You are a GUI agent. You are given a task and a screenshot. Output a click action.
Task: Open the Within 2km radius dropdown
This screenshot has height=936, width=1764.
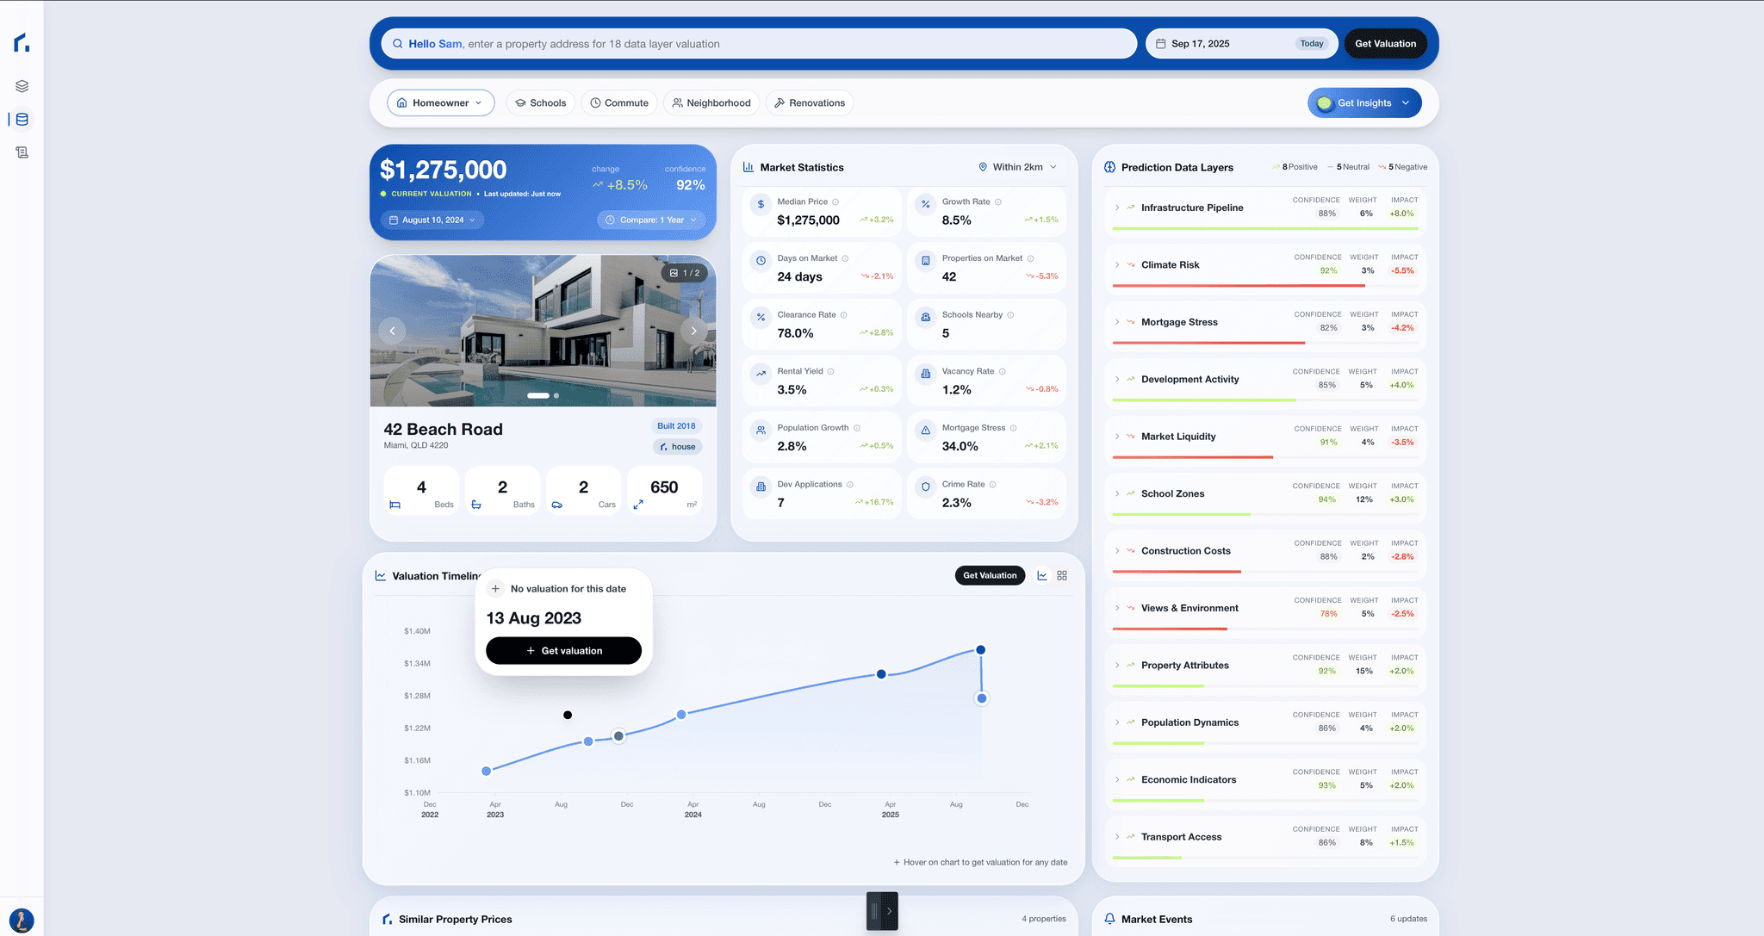1017,167
